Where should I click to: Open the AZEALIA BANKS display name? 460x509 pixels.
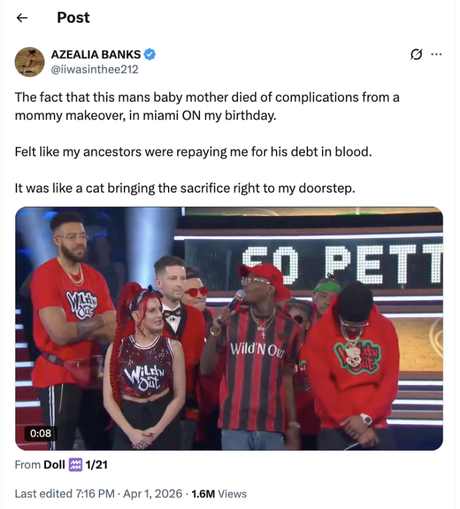(96, 54)
